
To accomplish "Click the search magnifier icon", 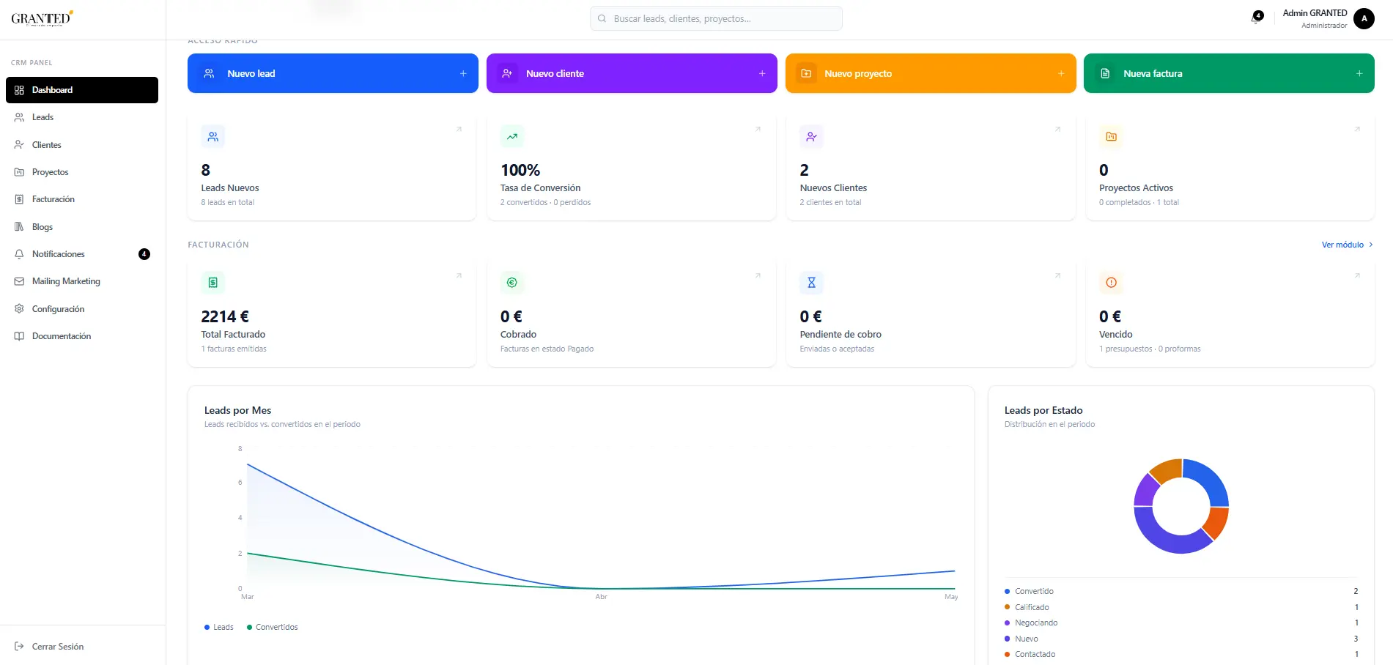I will [x=602, y=19].
